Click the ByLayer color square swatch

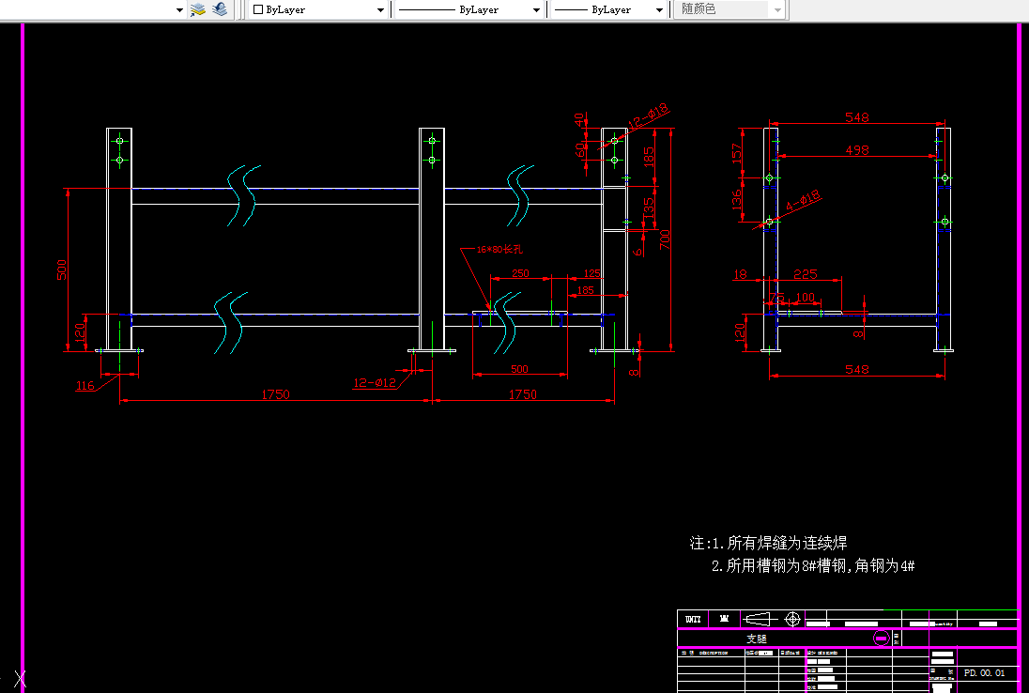pos(258,9)
